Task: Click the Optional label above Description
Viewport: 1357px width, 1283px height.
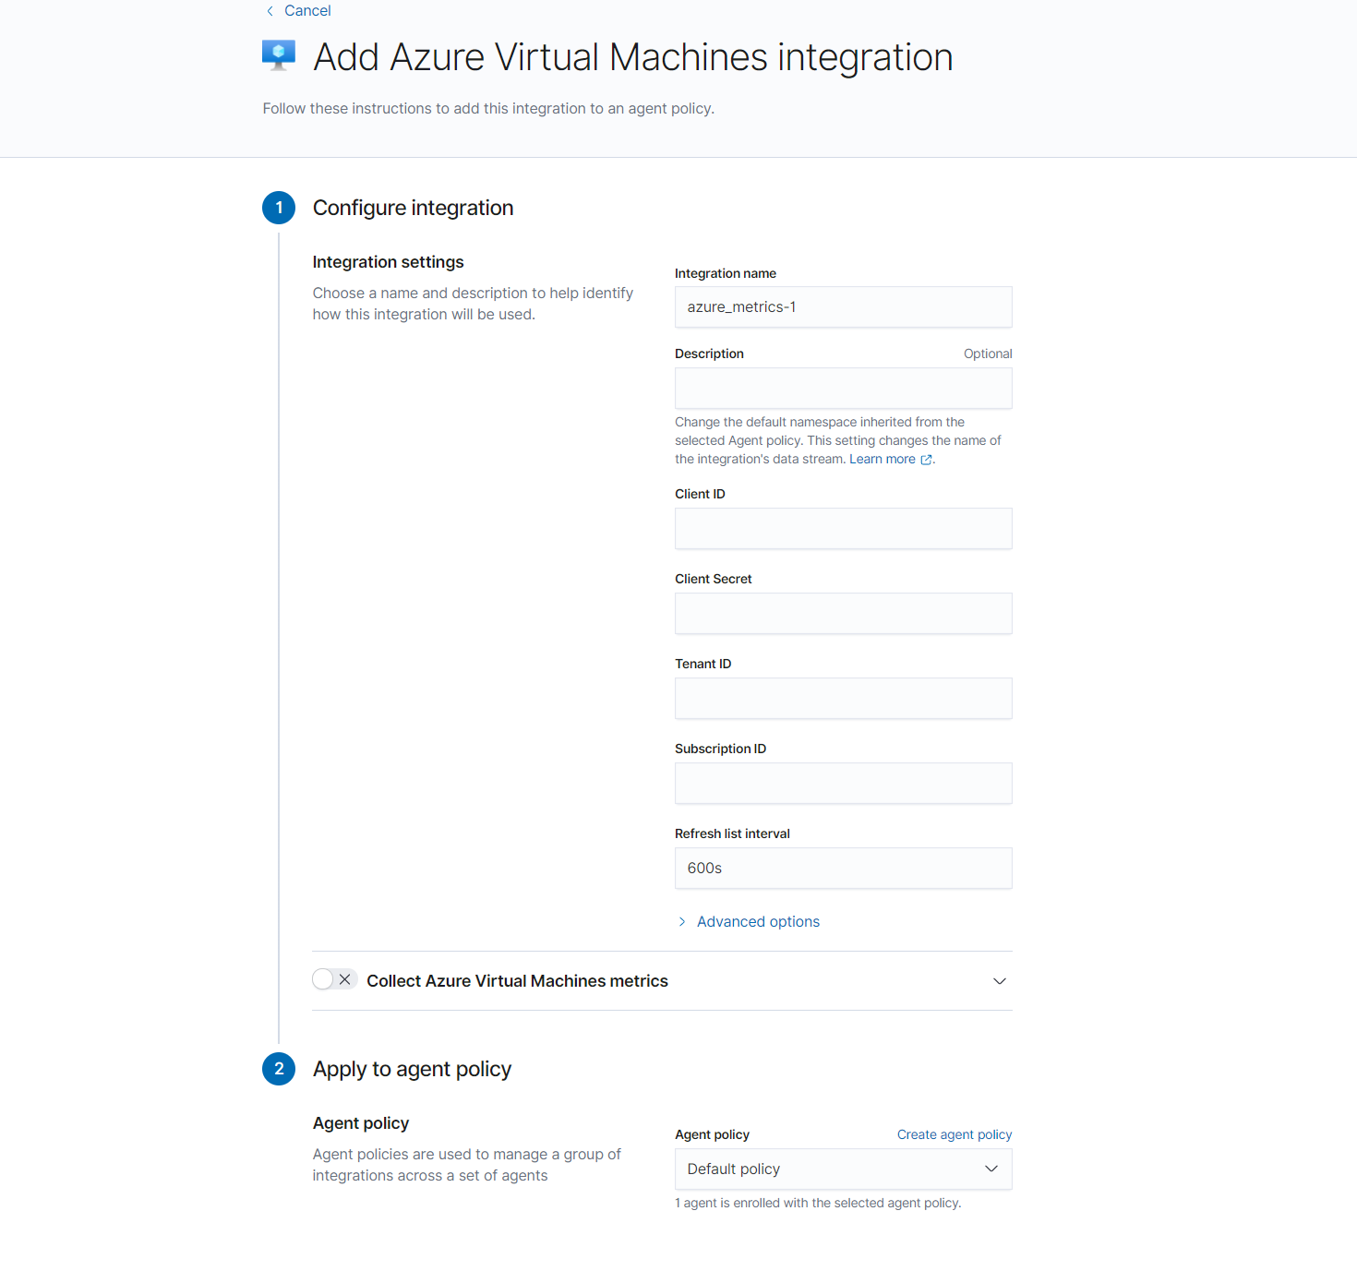Action: [988, 354]
